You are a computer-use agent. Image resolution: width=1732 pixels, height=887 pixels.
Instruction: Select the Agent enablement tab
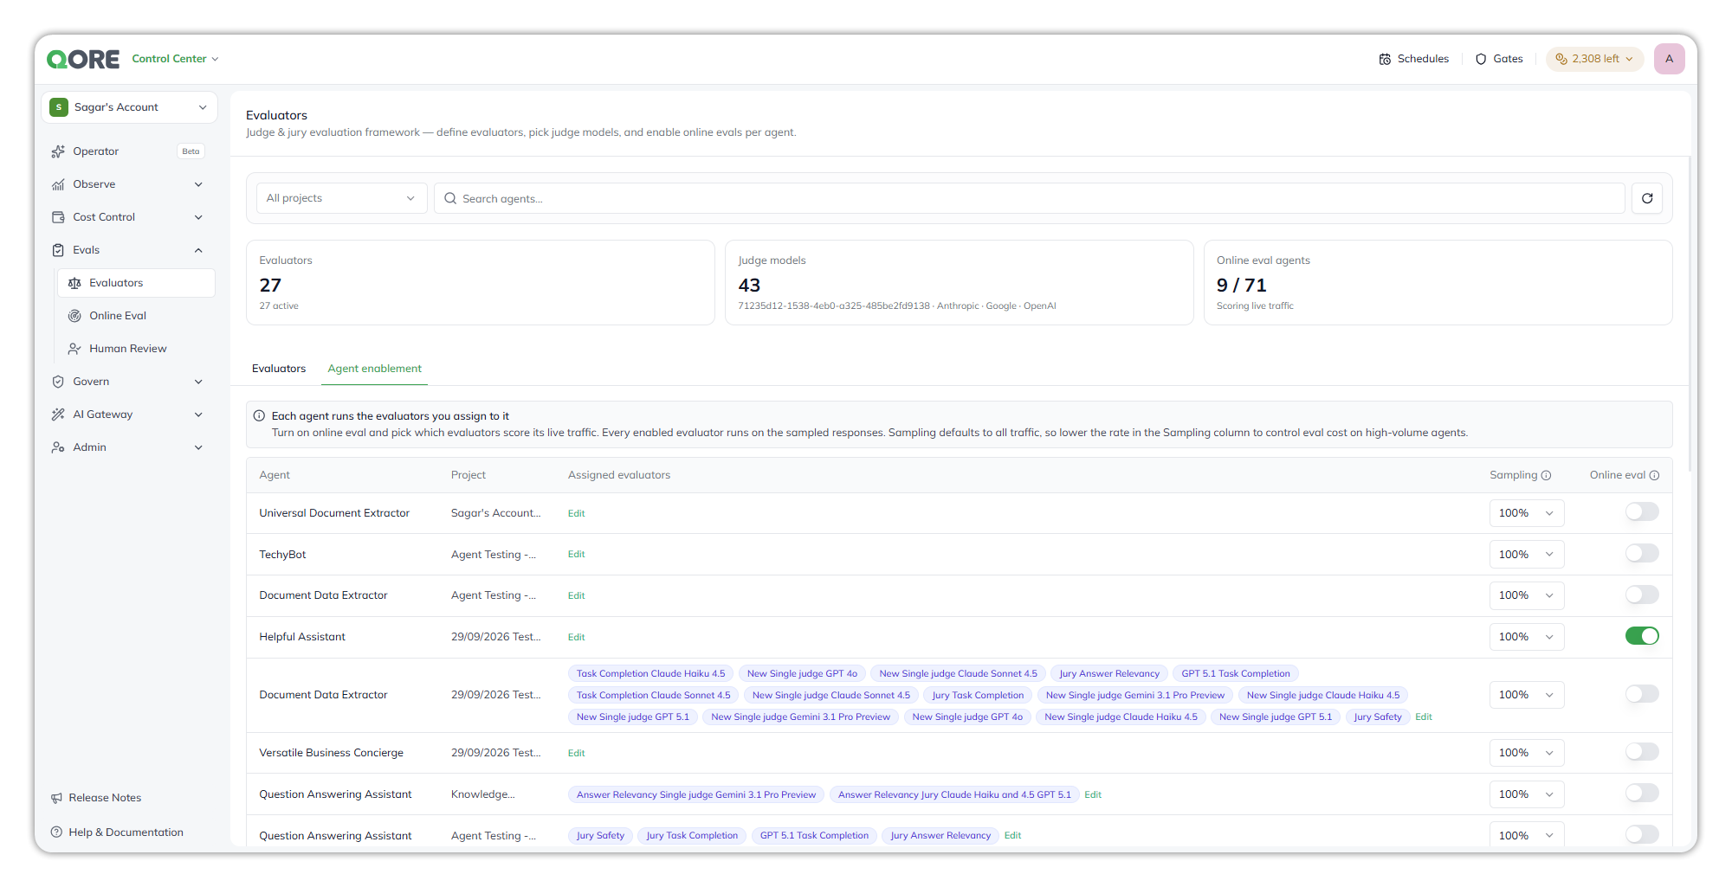[x=374, y=369]
